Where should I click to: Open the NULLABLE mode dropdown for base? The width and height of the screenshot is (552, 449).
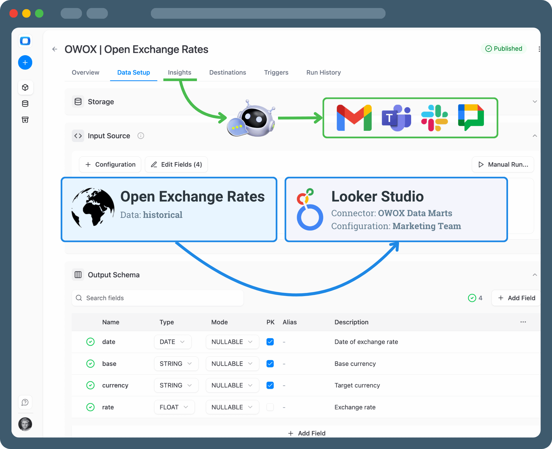coord(232,364)
